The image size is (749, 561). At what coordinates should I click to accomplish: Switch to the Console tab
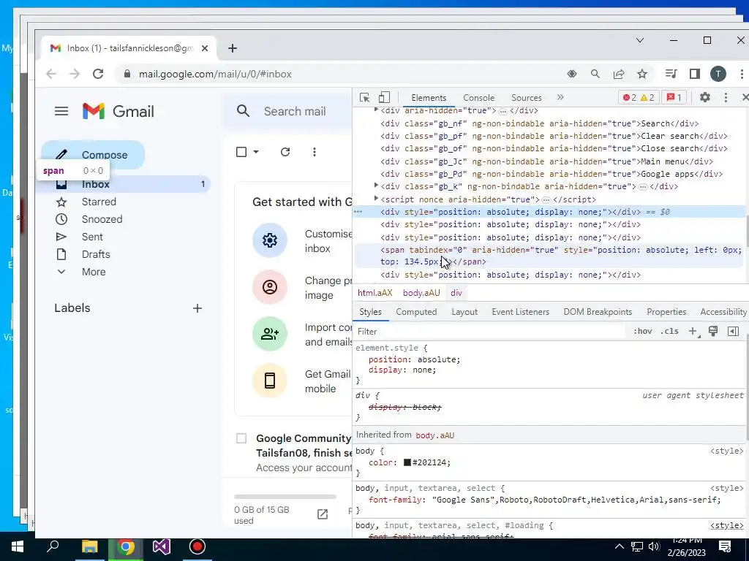click(x=478, y=98)
